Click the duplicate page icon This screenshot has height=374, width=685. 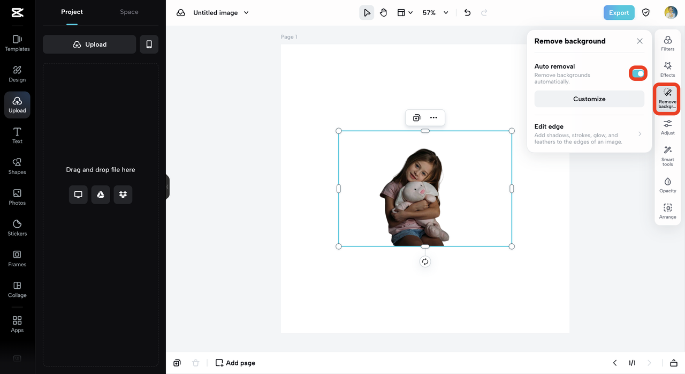tap(177, 363)
